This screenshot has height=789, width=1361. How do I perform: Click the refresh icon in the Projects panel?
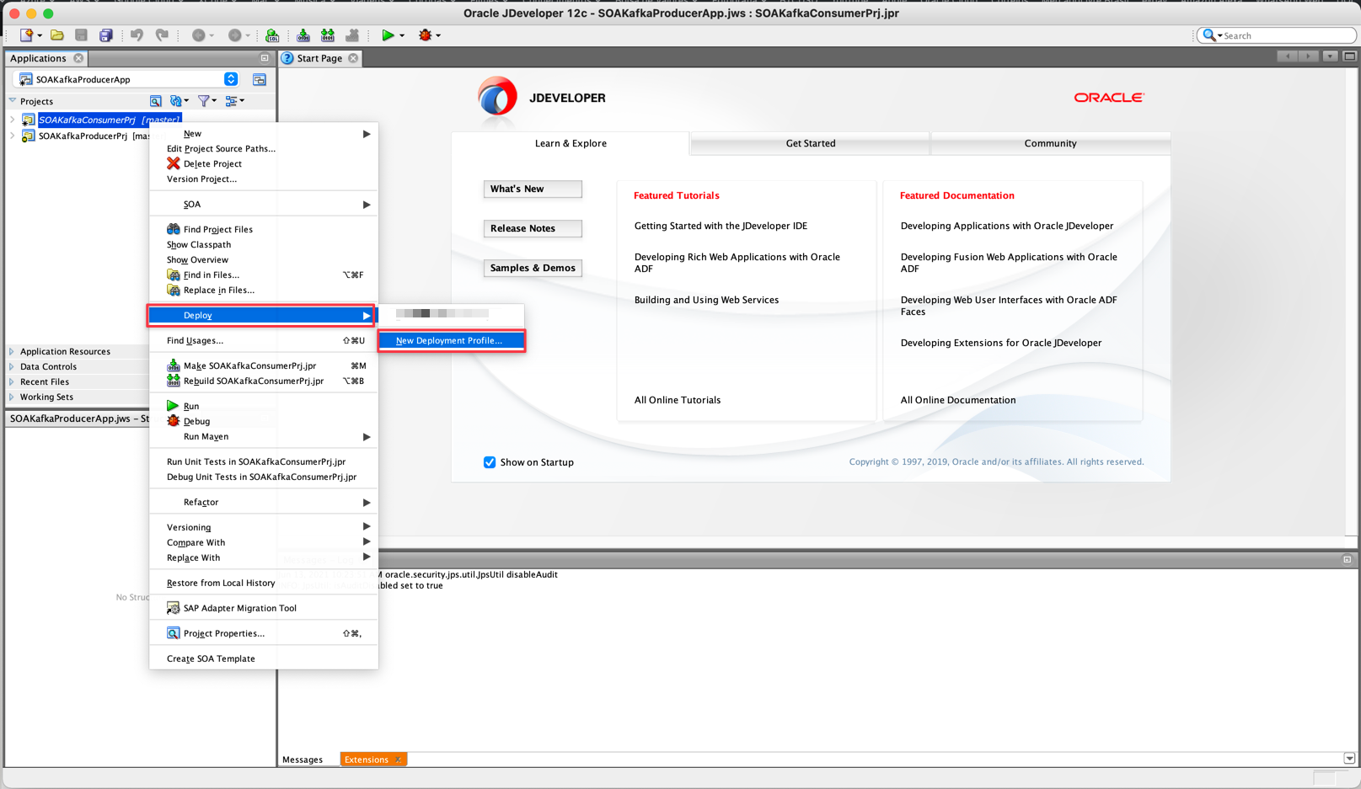click(175, 100)
